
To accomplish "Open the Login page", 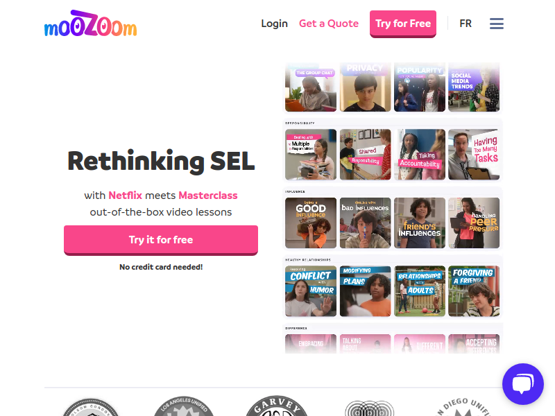I will point(274,24).
